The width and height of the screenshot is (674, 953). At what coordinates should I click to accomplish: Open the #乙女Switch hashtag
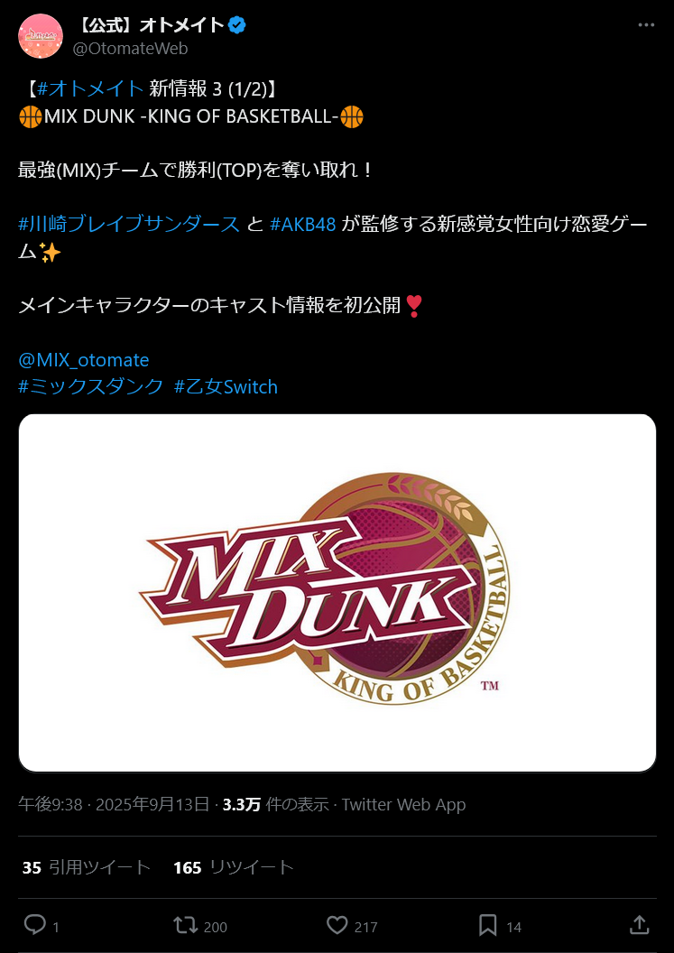pyautogui.click(x=226, y=386)
